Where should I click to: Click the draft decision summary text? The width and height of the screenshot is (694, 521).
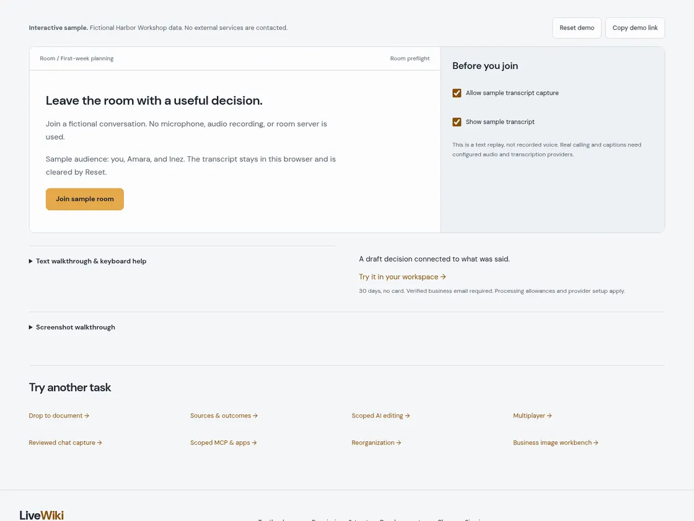pyautogui.click(x=434, y=259)
